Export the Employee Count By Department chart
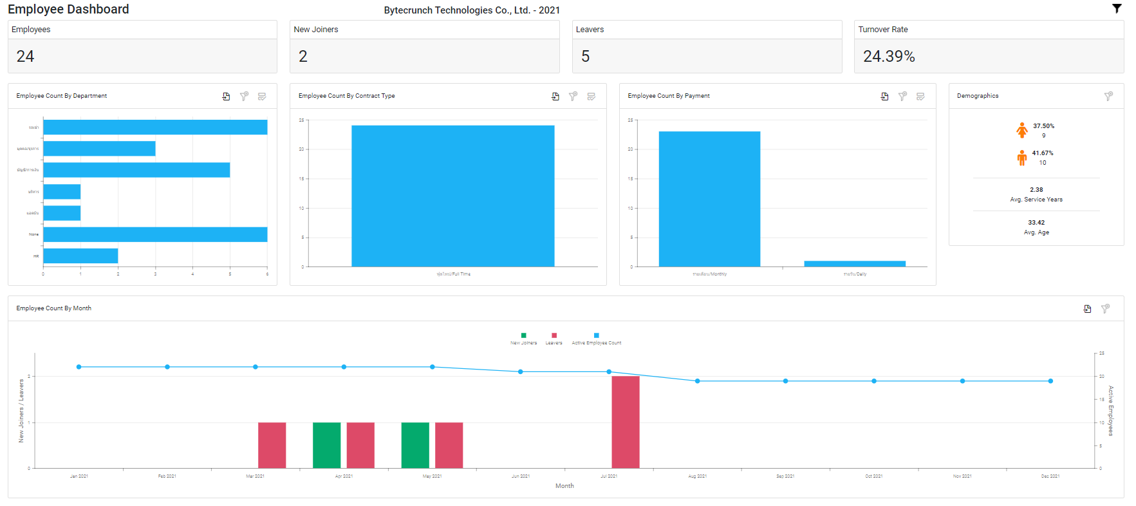This screenshot has width=1136, height=506. click(x=226, y=97)
